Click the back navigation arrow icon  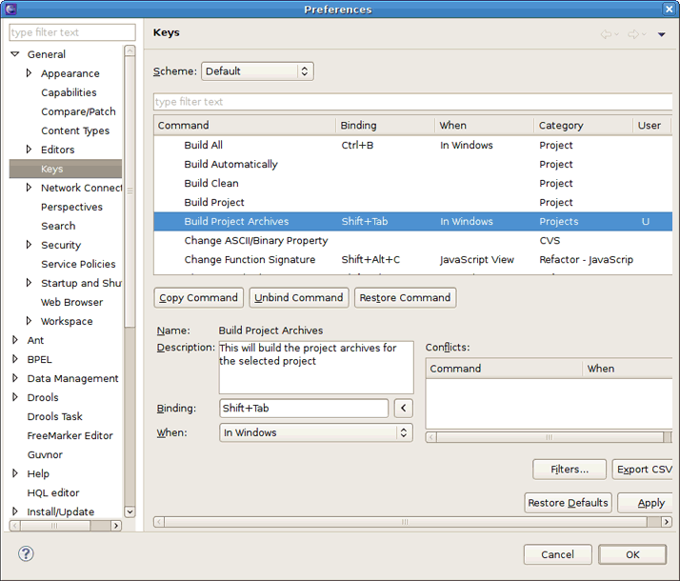(606, 34)
